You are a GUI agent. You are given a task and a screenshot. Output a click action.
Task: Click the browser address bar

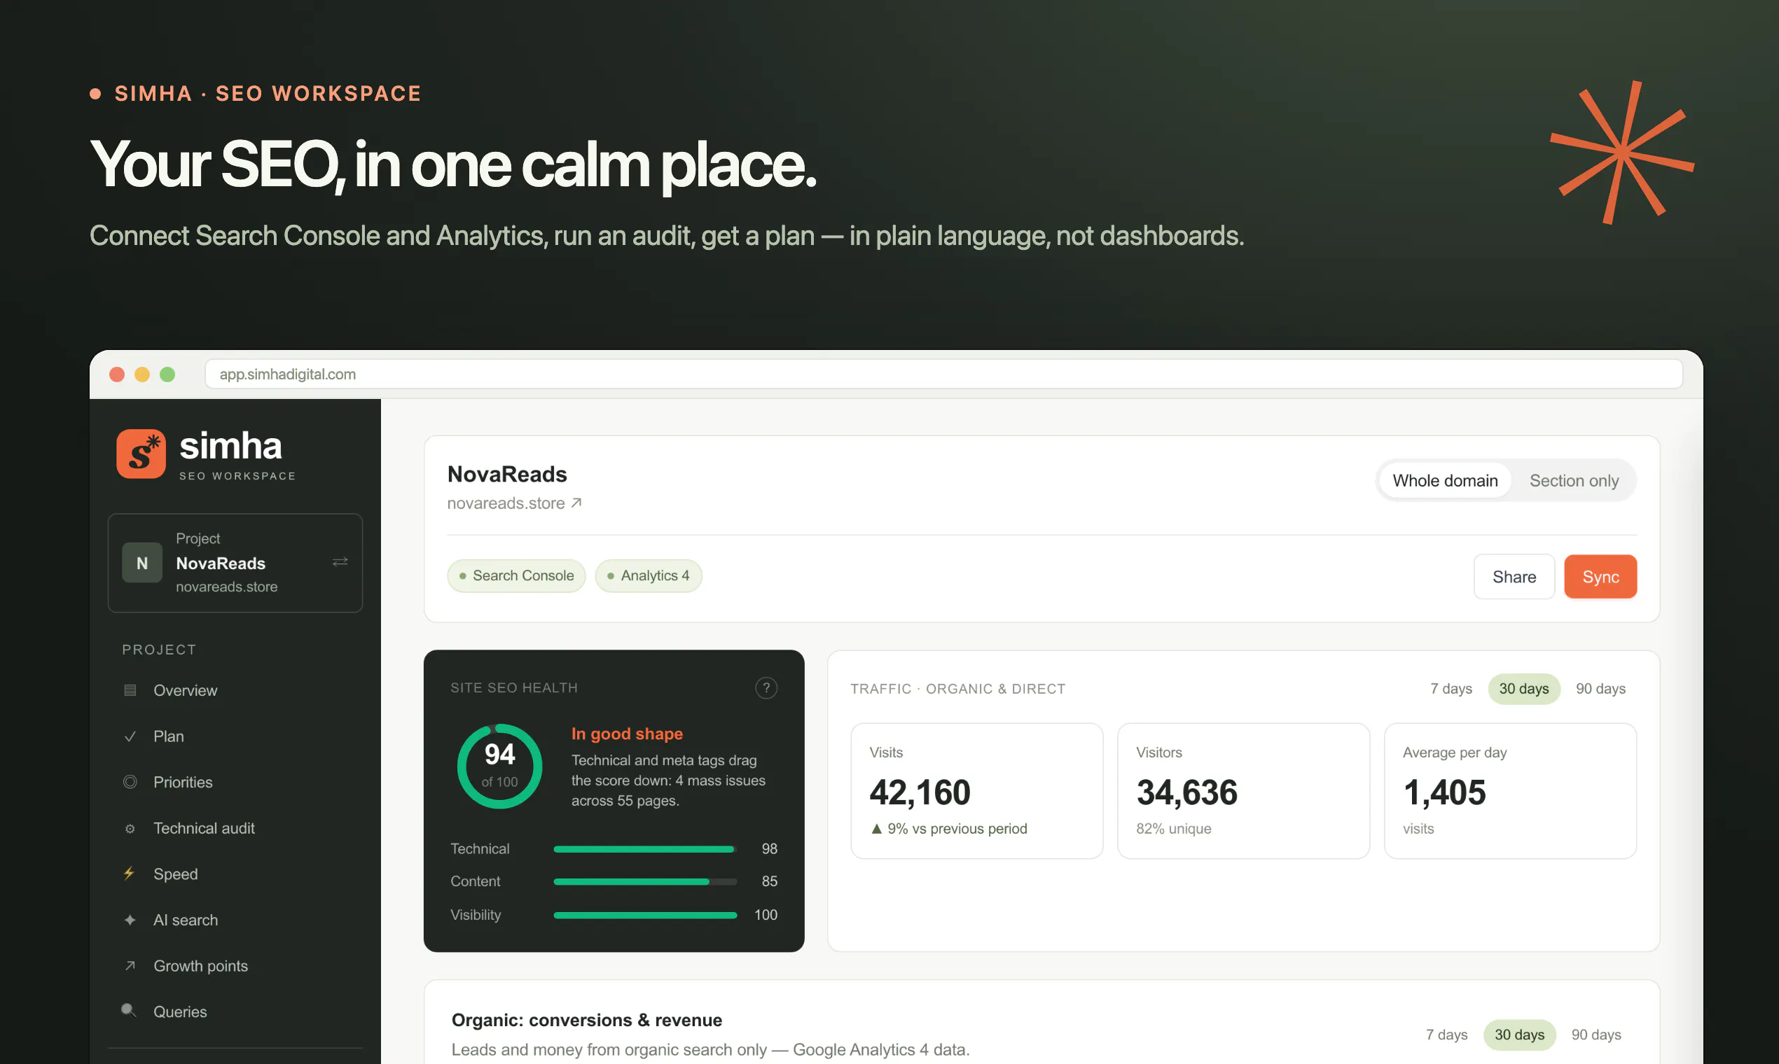pyautogui.click(x=943, y=374)
